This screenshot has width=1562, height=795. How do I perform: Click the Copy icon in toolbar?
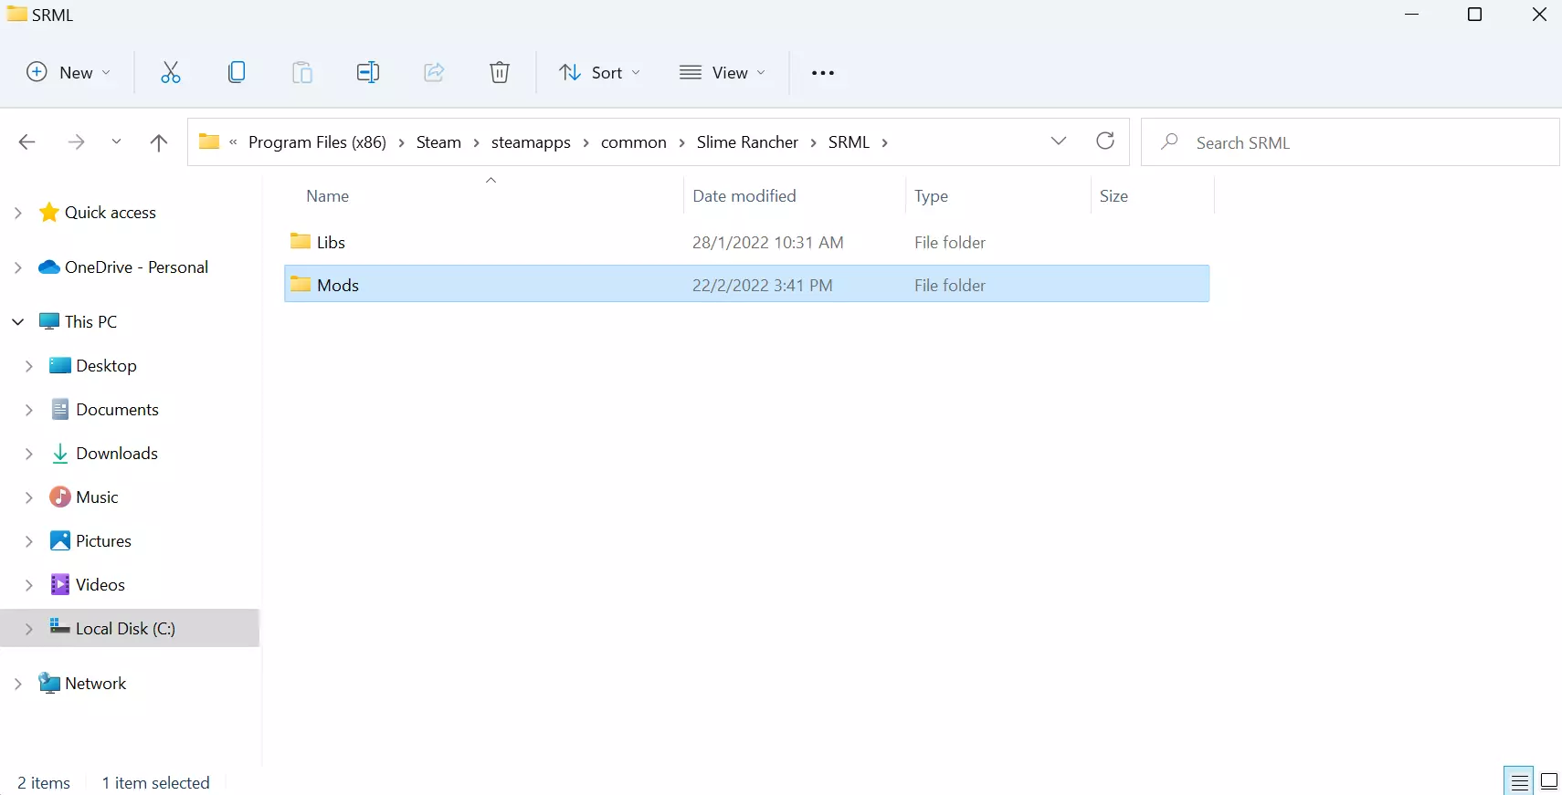(x=237, y=72)
